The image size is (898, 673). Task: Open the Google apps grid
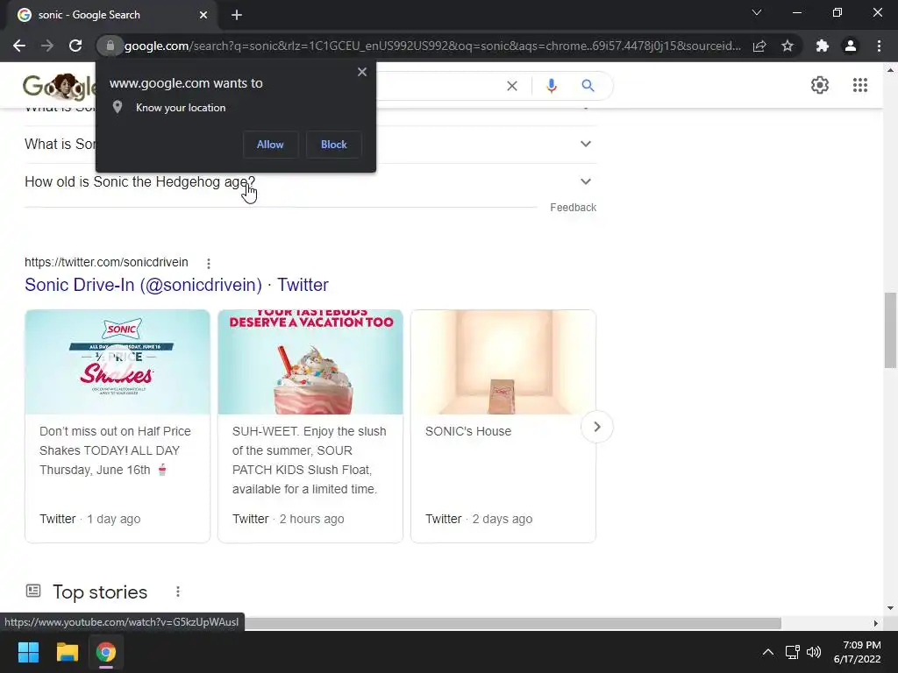(859, 85)
